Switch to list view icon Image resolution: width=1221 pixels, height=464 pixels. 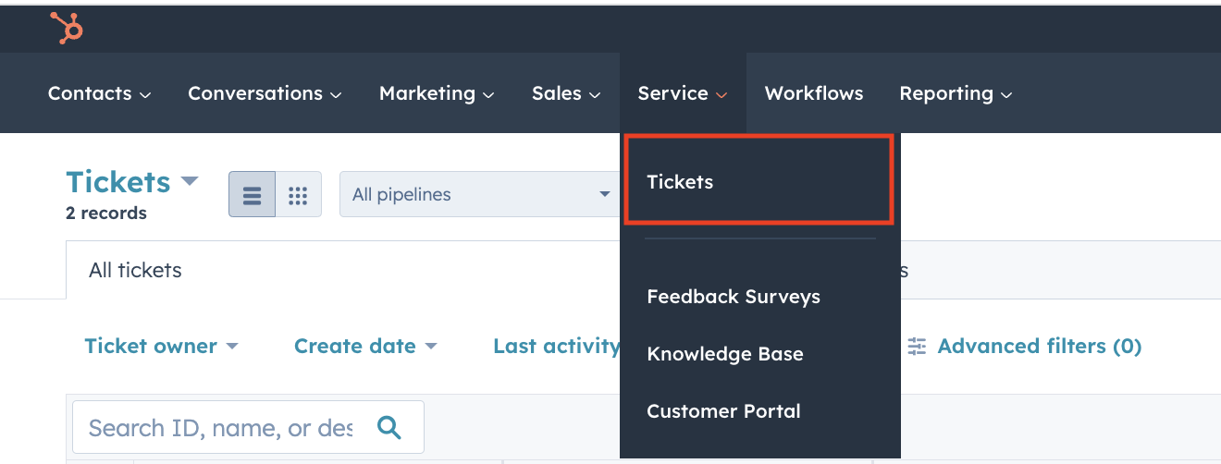(x=252, y=194)
